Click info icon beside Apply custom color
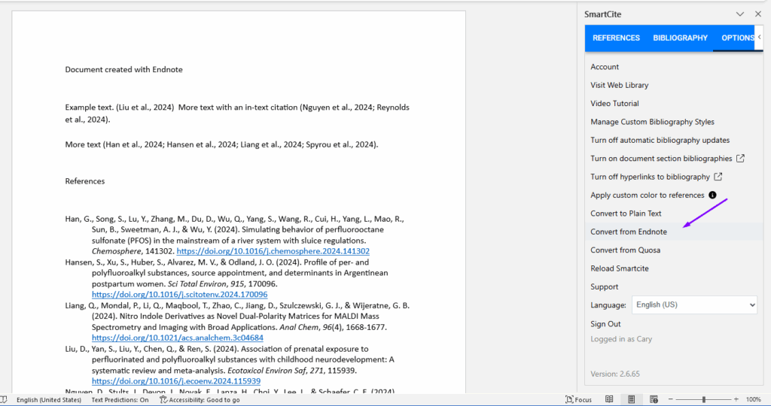The image size is (771, 406). coord(712,195)
